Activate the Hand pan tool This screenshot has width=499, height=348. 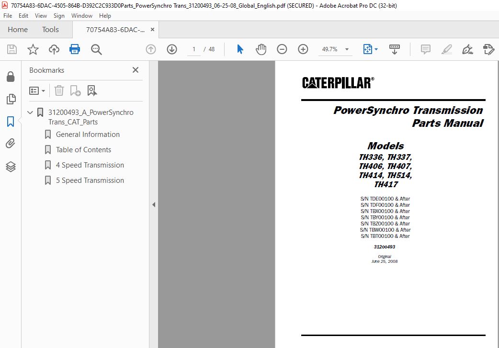tap(261, 49)
